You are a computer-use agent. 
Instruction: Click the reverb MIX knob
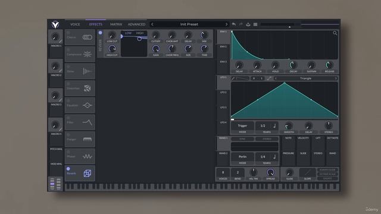click(x=204, y=35)
